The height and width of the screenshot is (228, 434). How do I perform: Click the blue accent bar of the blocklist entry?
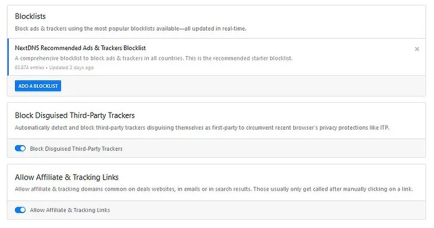point(7,57)
